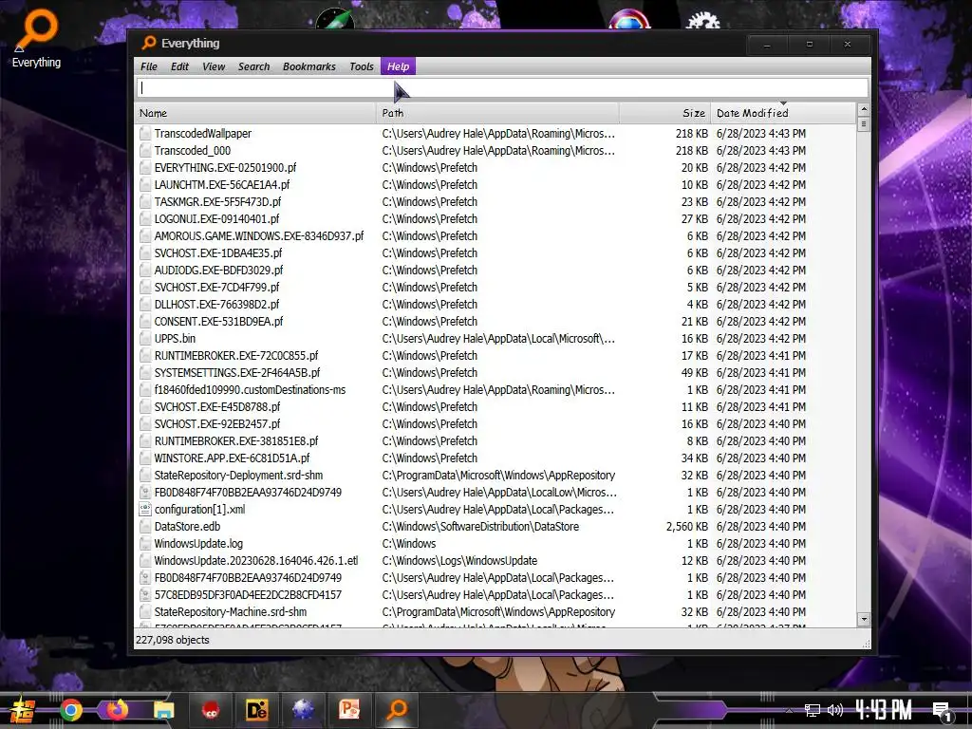Click the scrollbar down arrow
This screenshot has height=729, width=972.
[864, 619]
